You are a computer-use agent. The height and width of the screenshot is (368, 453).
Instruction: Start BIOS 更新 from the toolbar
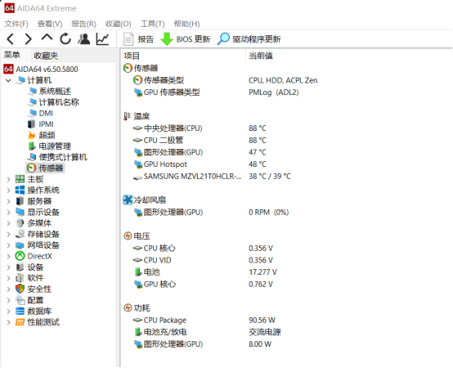tap(186, 39)
